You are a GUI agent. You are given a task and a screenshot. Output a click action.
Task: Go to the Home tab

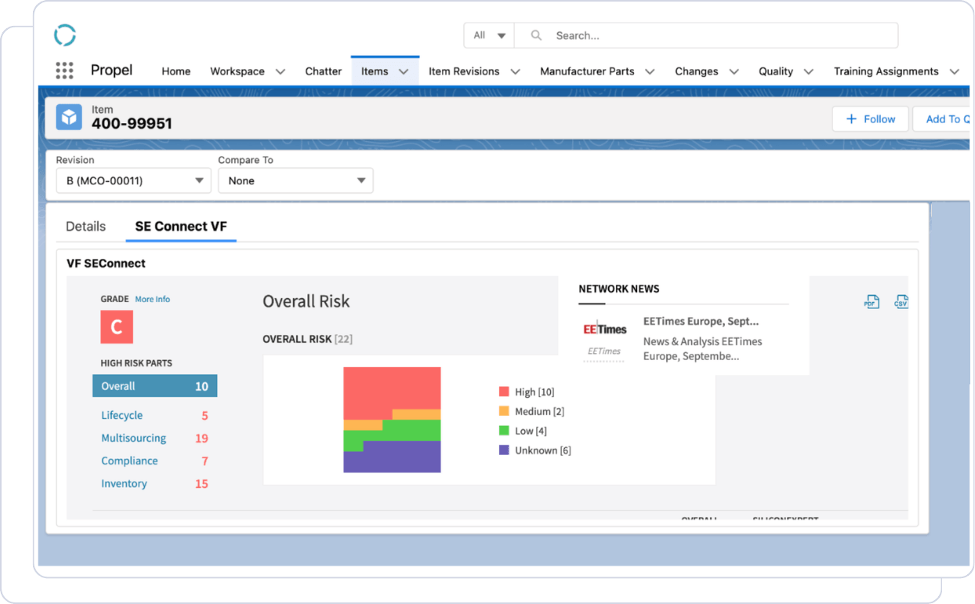pos(176,71)
